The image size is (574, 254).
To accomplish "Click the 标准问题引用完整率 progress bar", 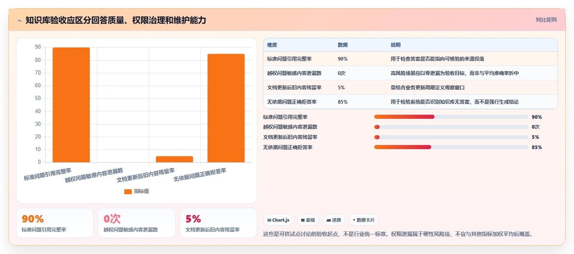I will click(451, 117).
